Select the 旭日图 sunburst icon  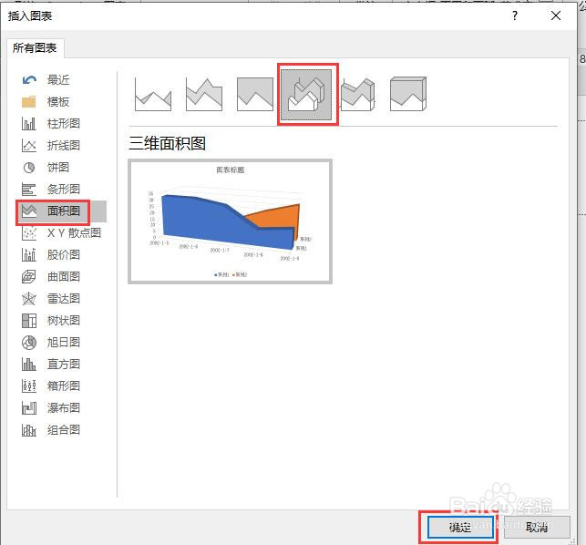[29, 343]
